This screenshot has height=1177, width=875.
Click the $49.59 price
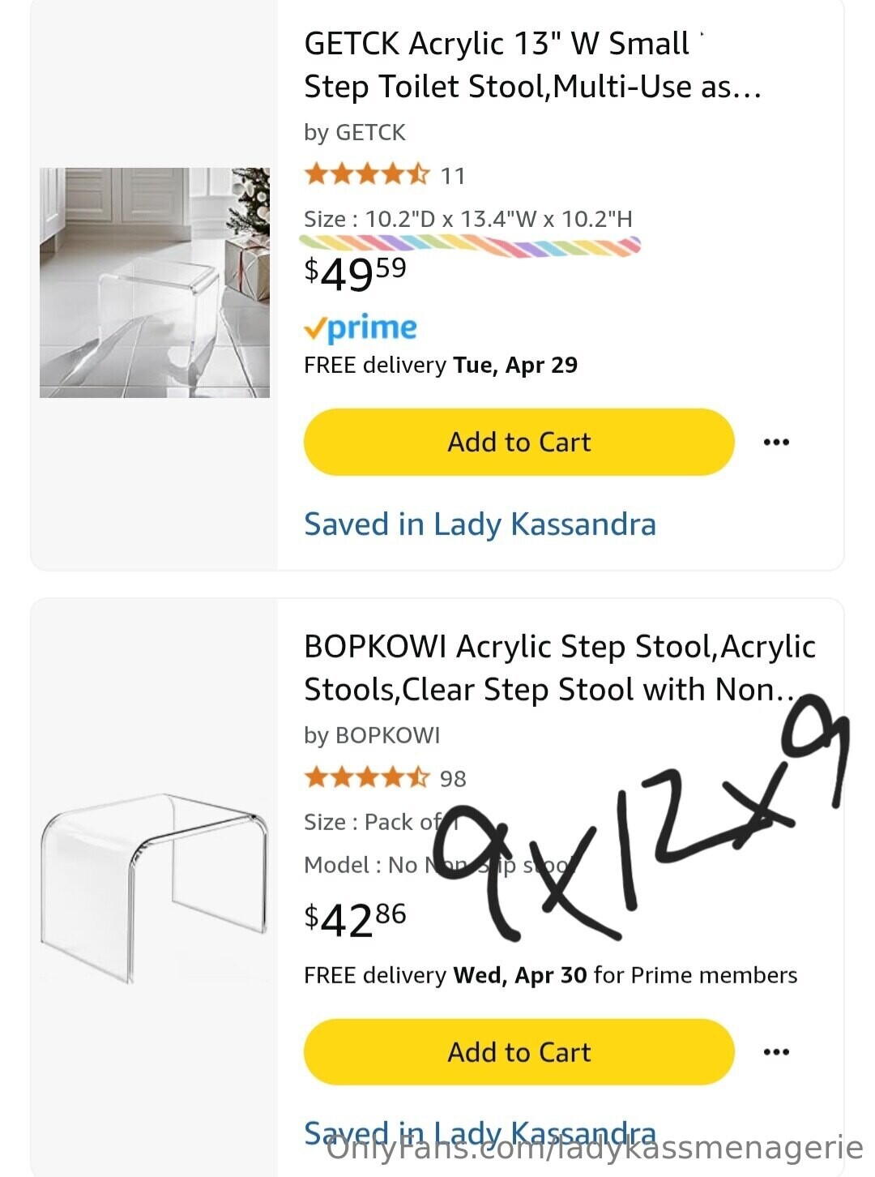click(x=355, y=273)
